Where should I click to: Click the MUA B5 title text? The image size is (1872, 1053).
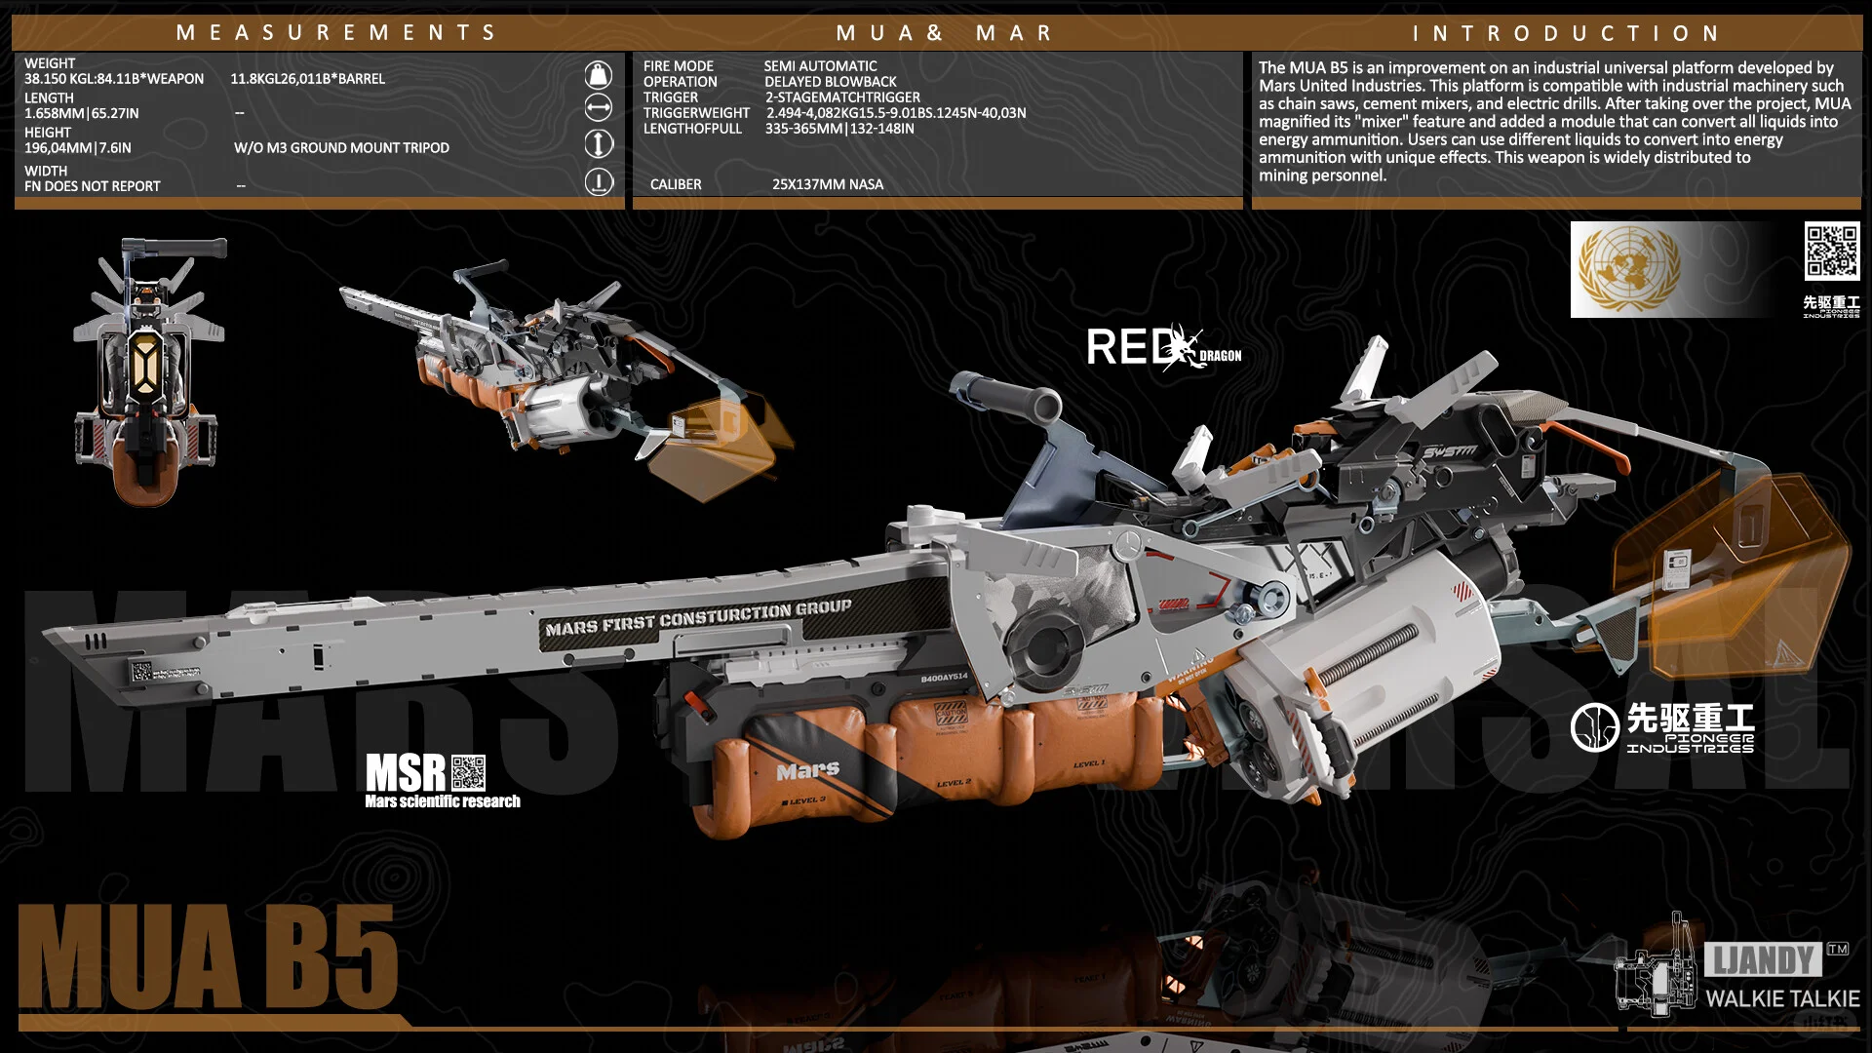pos(208,957)
